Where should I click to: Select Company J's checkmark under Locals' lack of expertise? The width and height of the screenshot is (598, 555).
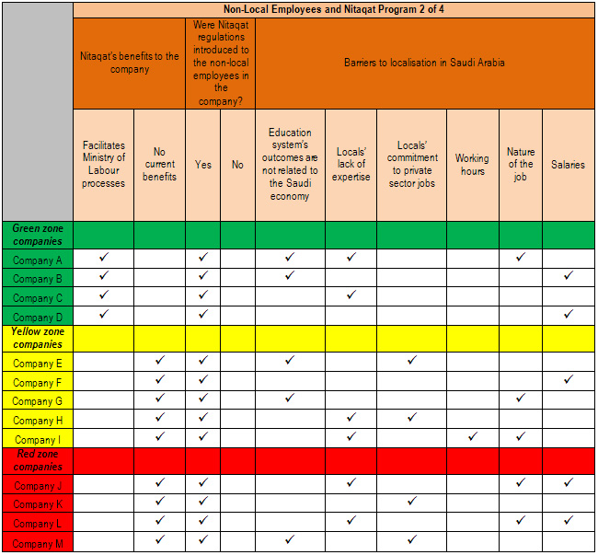click(351, 482)
